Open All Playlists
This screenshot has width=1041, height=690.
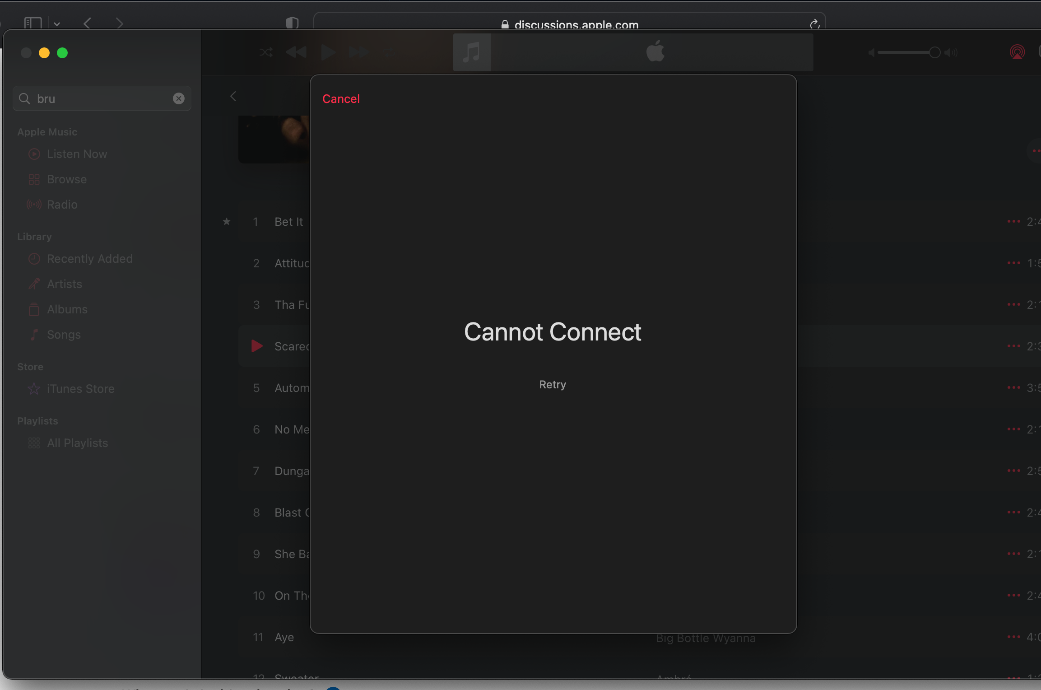[77, 443]
